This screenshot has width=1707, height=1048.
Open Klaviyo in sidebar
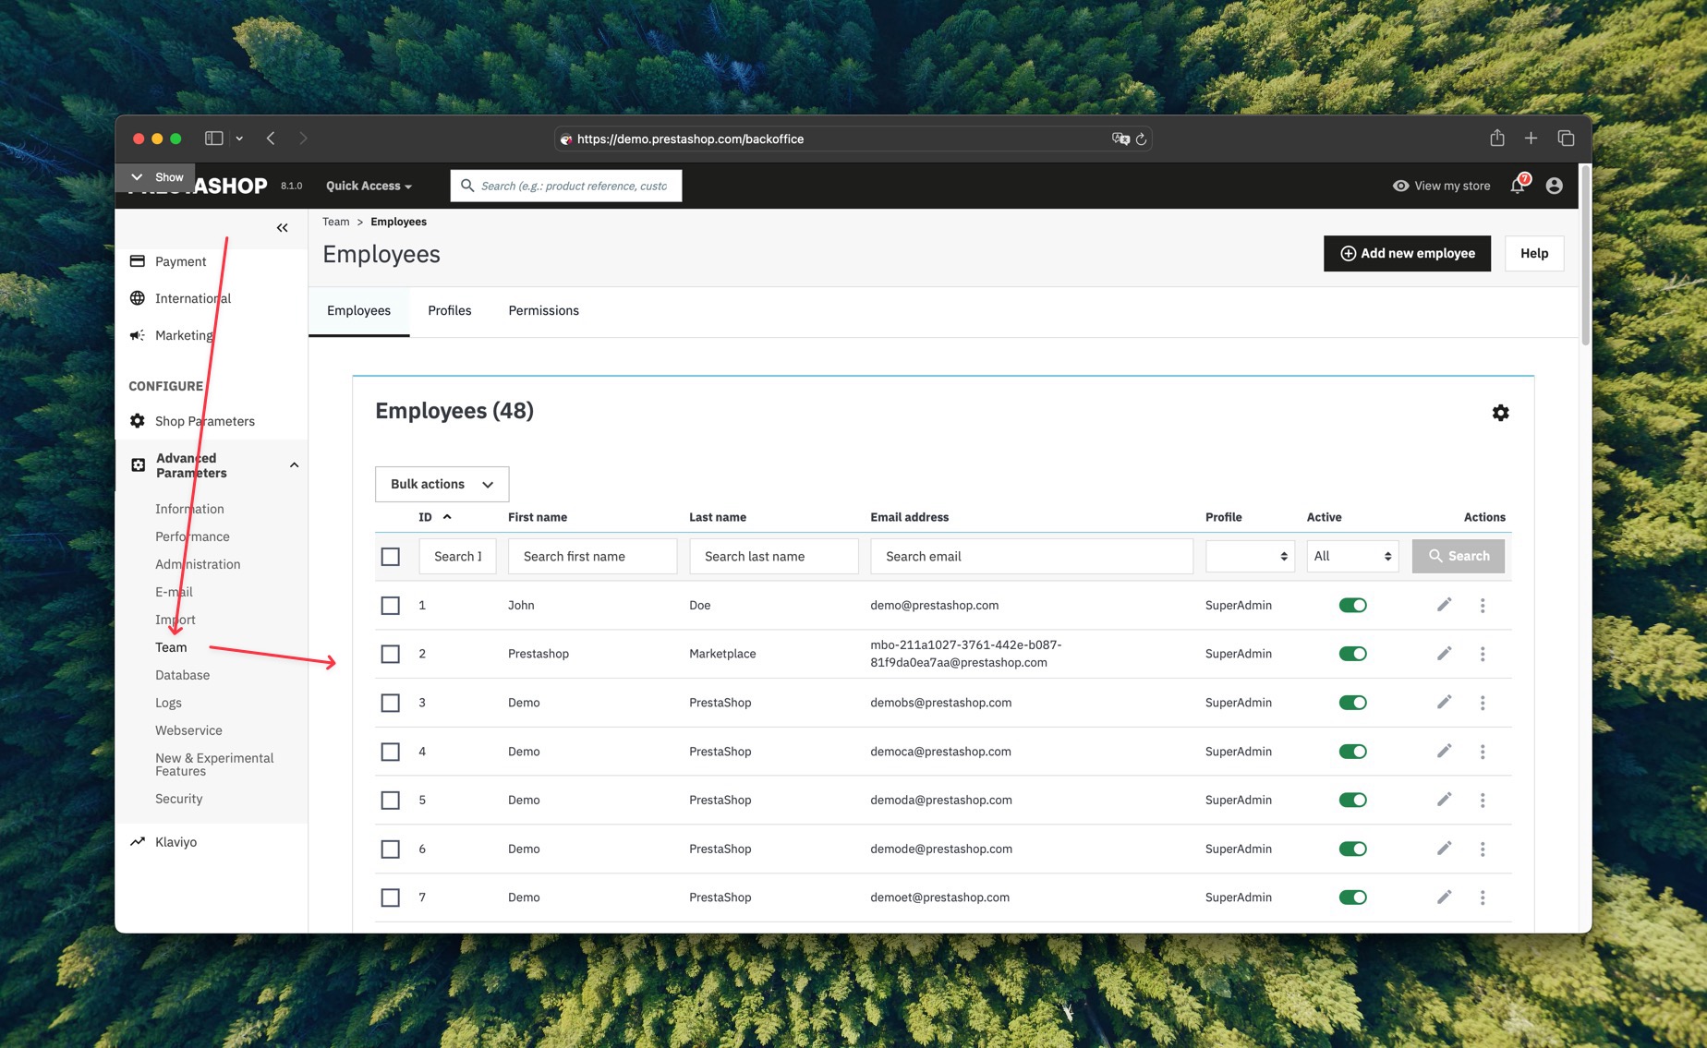(176, 842)
